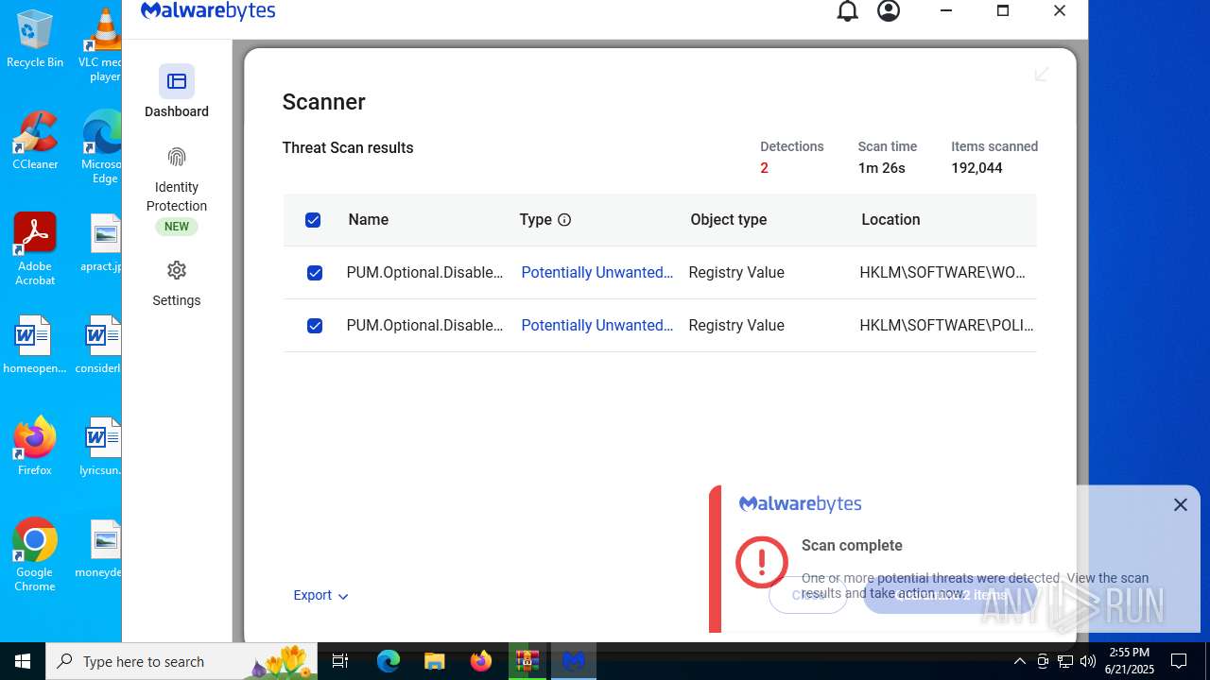This screenshot has width=1210, height=680.
Task: Select HKLM\SOFTWARE\WO... location cell
Action: click(942, 272)
